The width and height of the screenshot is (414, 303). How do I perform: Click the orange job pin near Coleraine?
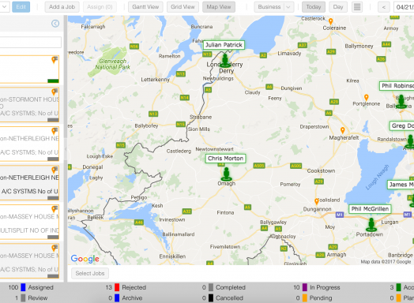click(330, 21)
